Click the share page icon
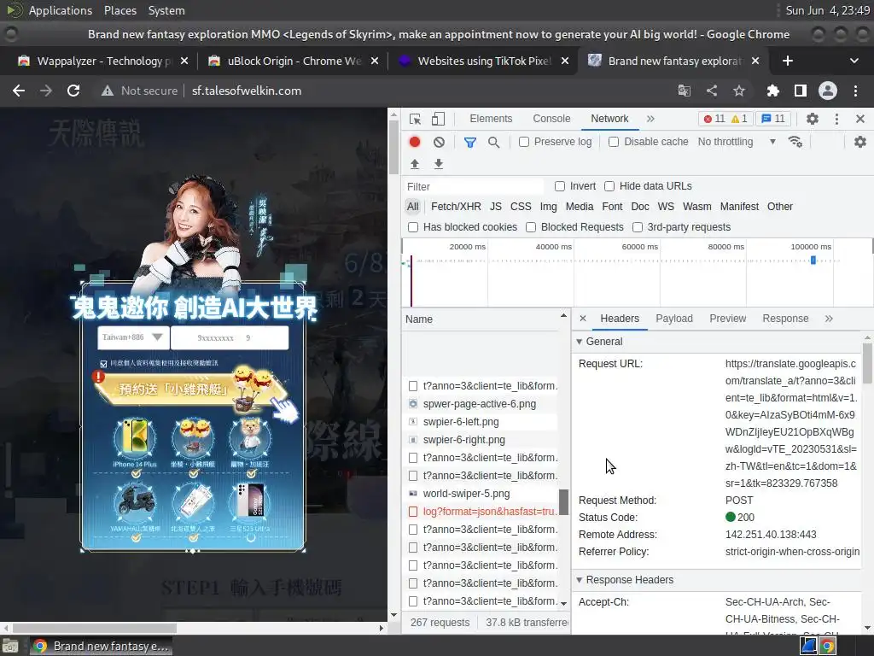 tap(712, 91)
